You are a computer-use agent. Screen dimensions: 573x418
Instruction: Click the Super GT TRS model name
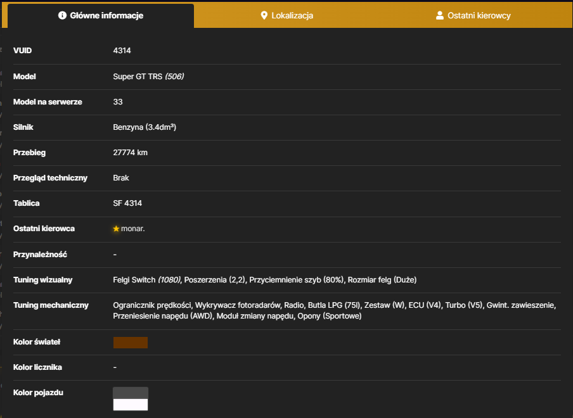(138, 76)
